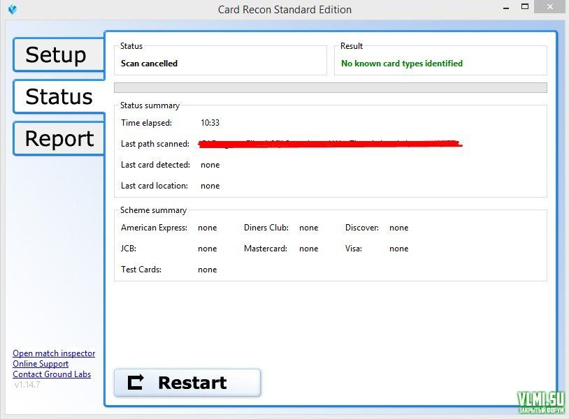
Task: Select the 'No known card types identified' result
Action: click(401, 64)
